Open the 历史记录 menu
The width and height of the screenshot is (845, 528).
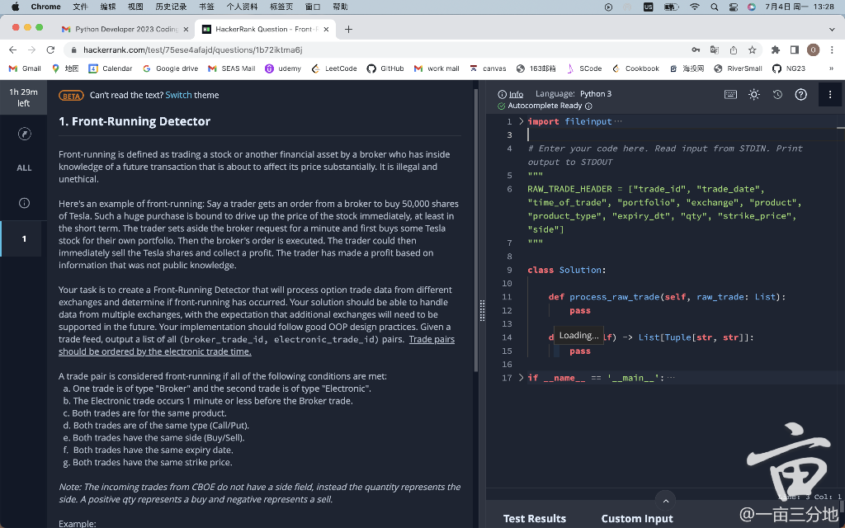coord(171,7)
